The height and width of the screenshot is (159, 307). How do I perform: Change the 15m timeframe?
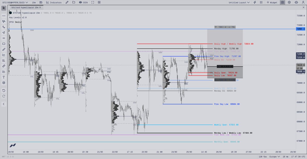(x=34, y=2)
